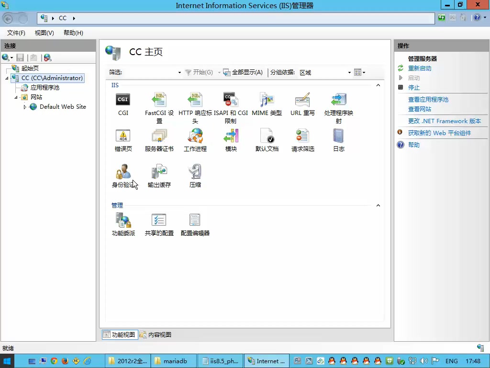This screenshot has height=368, width=490.
Task: Select 起始页 in connections tree
Action: pyautogui.click(x=30, y=69)
